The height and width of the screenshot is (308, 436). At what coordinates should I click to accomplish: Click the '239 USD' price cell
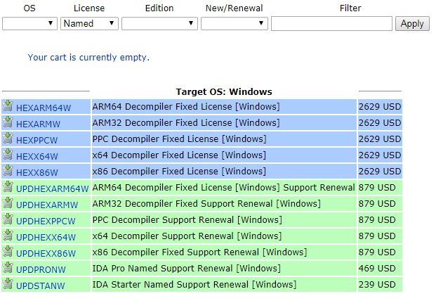coord(380,284)
